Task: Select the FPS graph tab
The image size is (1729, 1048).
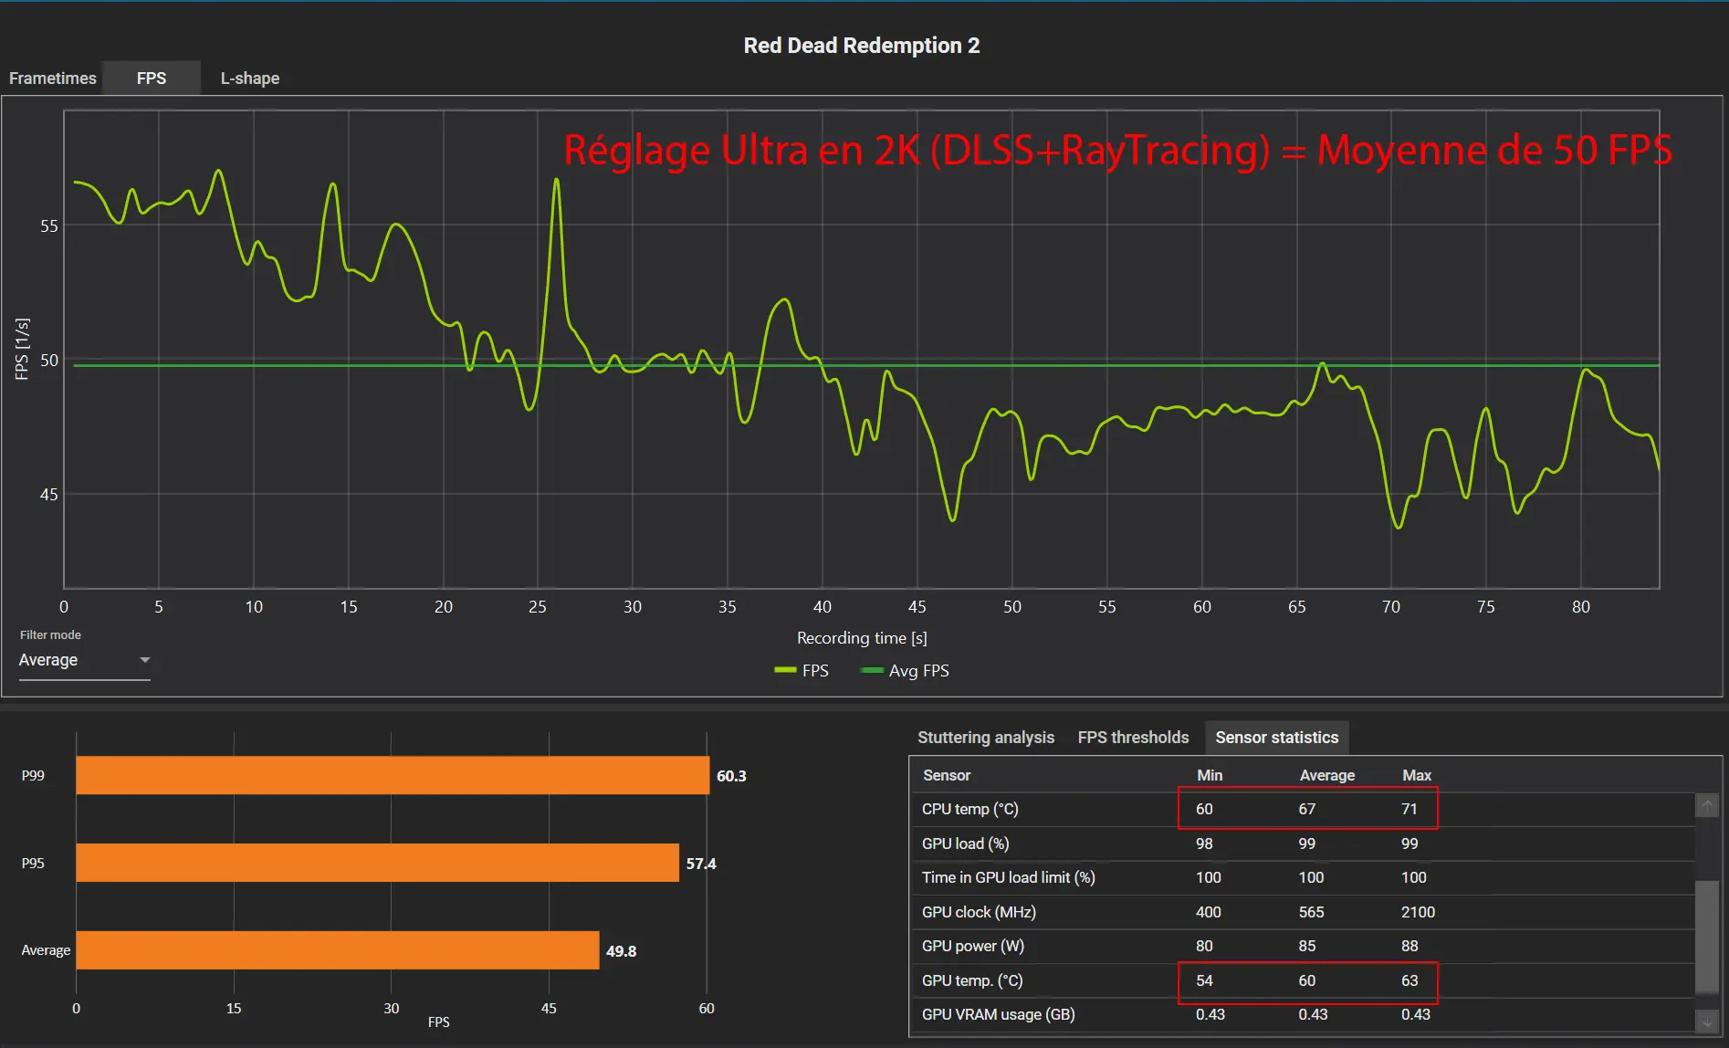Action: click(152, 79)
